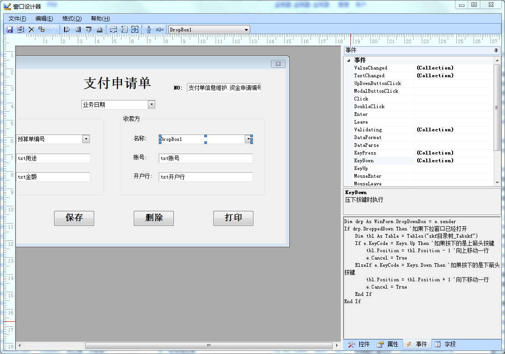Click the Make Same Height icon
Screen dimensions: 505x354
[124, 30]
